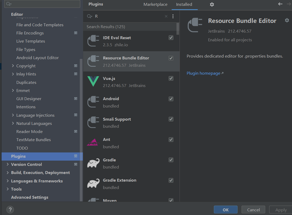The width and height of the screenshot is (292, 215).
Task: Open File Types settings
Action: [26, 49]
